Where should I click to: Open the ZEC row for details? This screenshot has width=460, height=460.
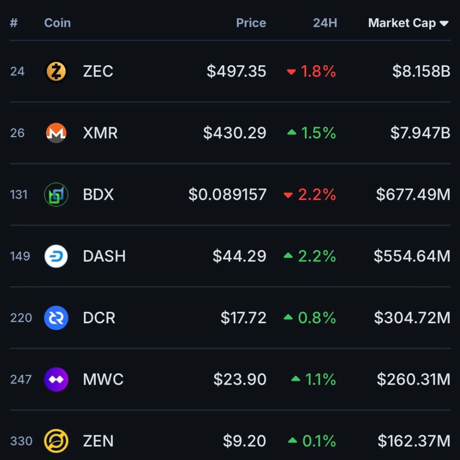click(230, 71)
